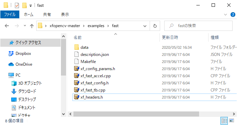This screenshot has height=125, width=237.
Task: Open the Help question mark icon
Action: [233, 15]
